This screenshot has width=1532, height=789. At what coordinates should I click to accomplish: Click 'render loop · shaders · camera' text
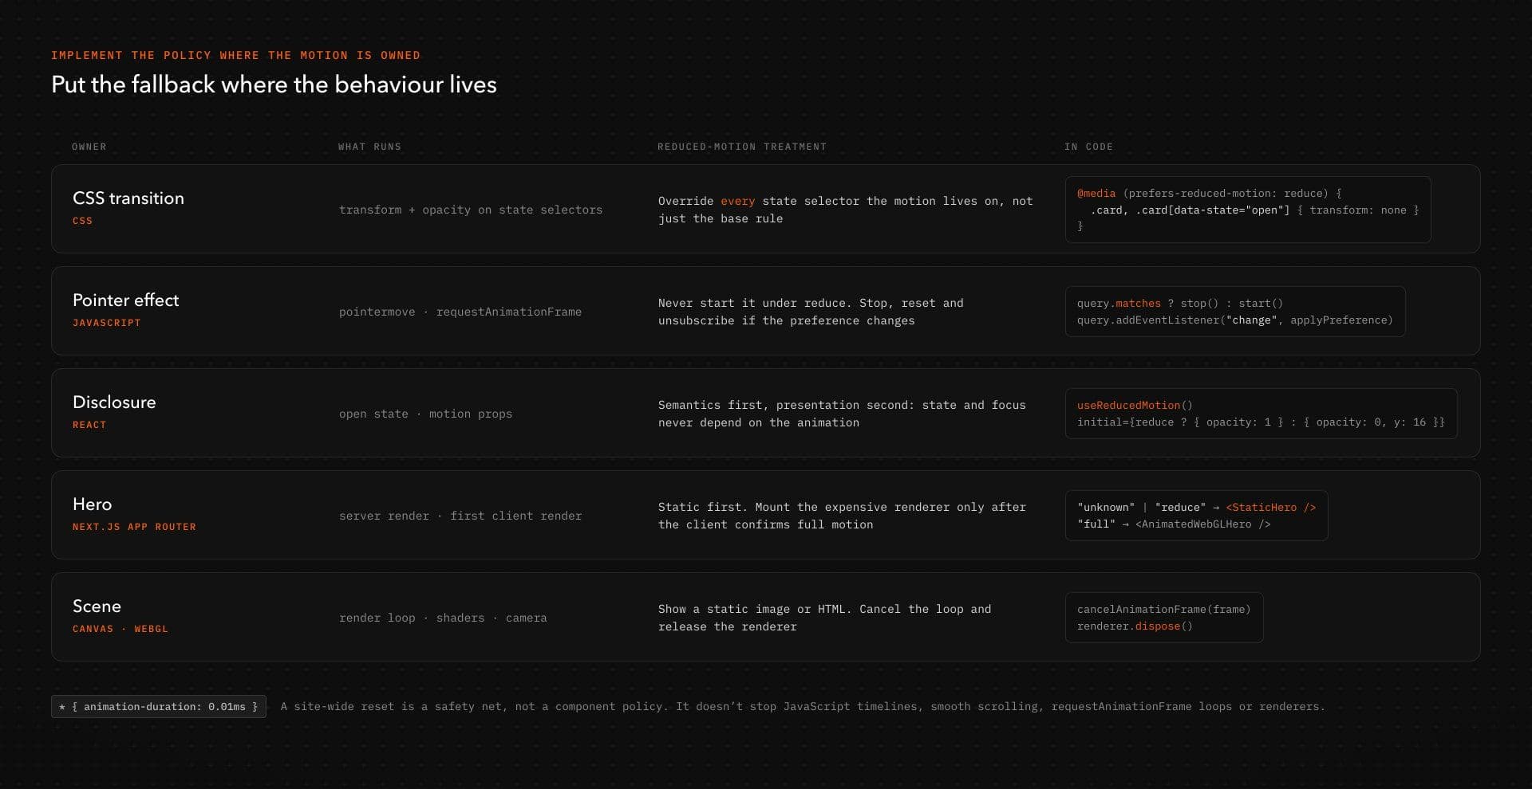pyautogui.click(x=443, y=618)
